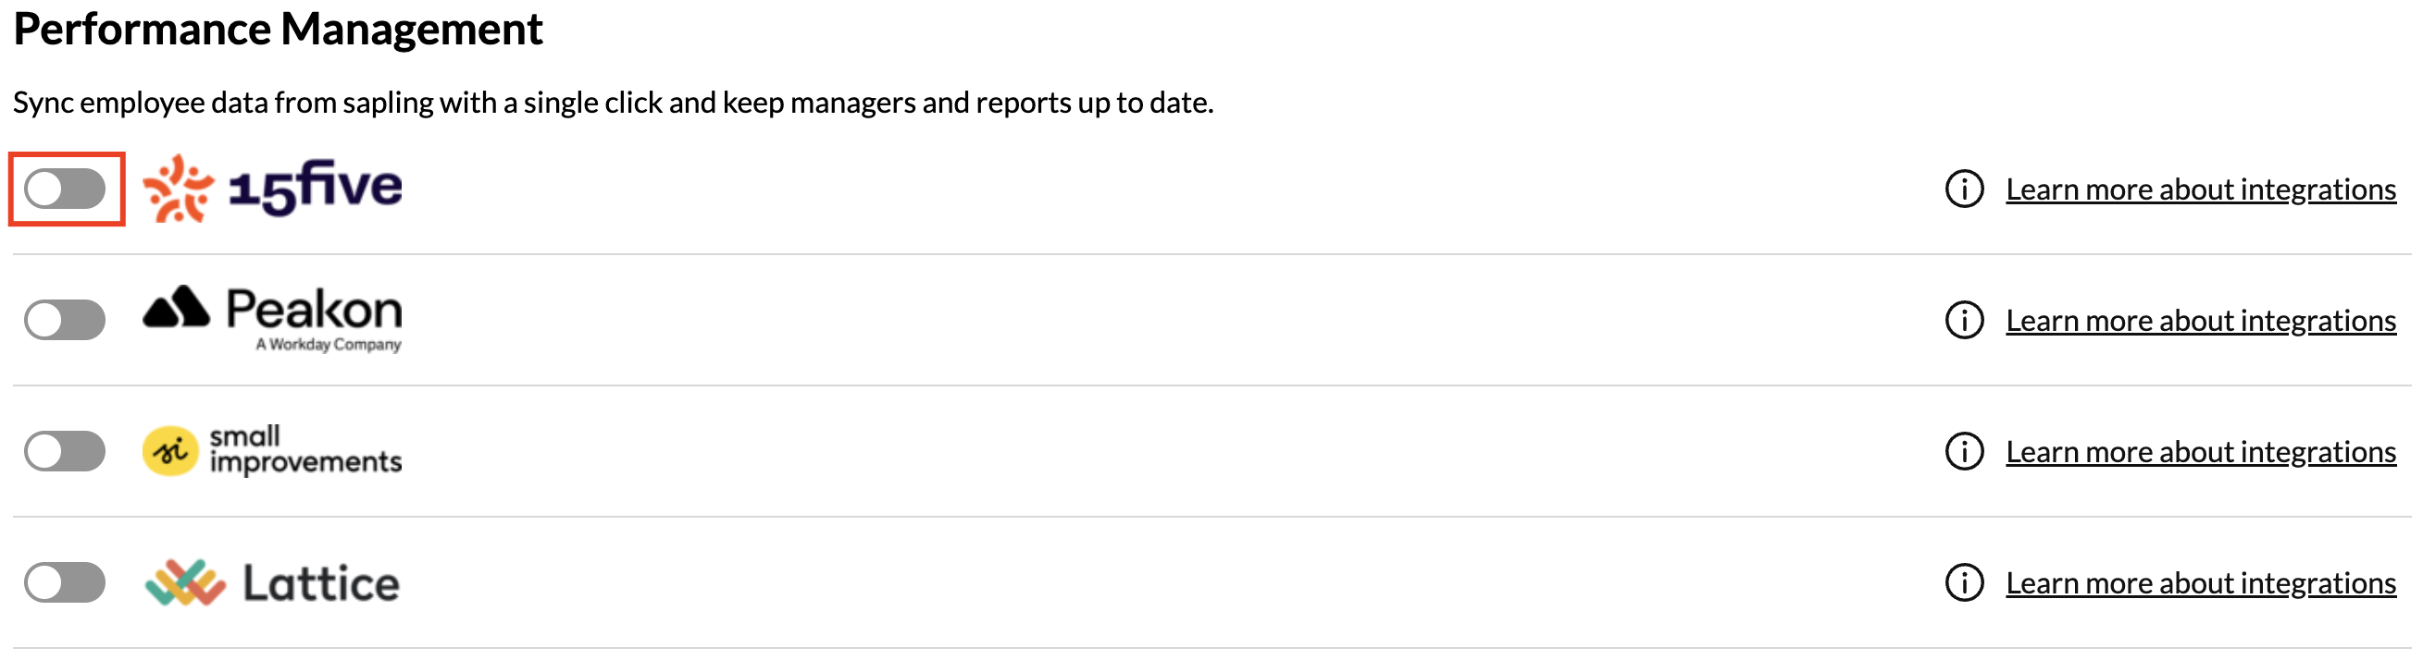Open Lattice's 'Learn more about integrations' link
Viewport: 2423px width, 660px height.
2200,584
